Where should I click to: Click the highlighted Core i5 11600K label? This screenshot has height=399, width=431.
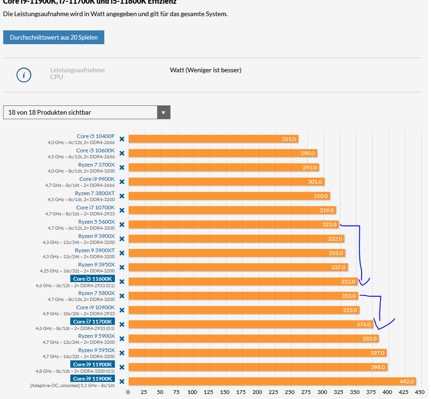click(x=93, y=279)
